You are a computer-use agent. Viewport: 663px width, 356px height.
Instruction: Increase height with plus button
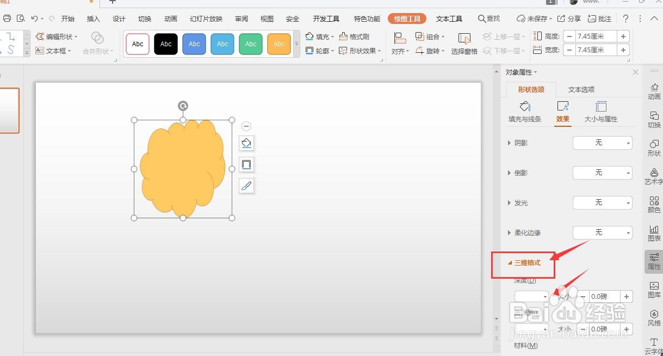pyautogui.click(x=623, y=36)
